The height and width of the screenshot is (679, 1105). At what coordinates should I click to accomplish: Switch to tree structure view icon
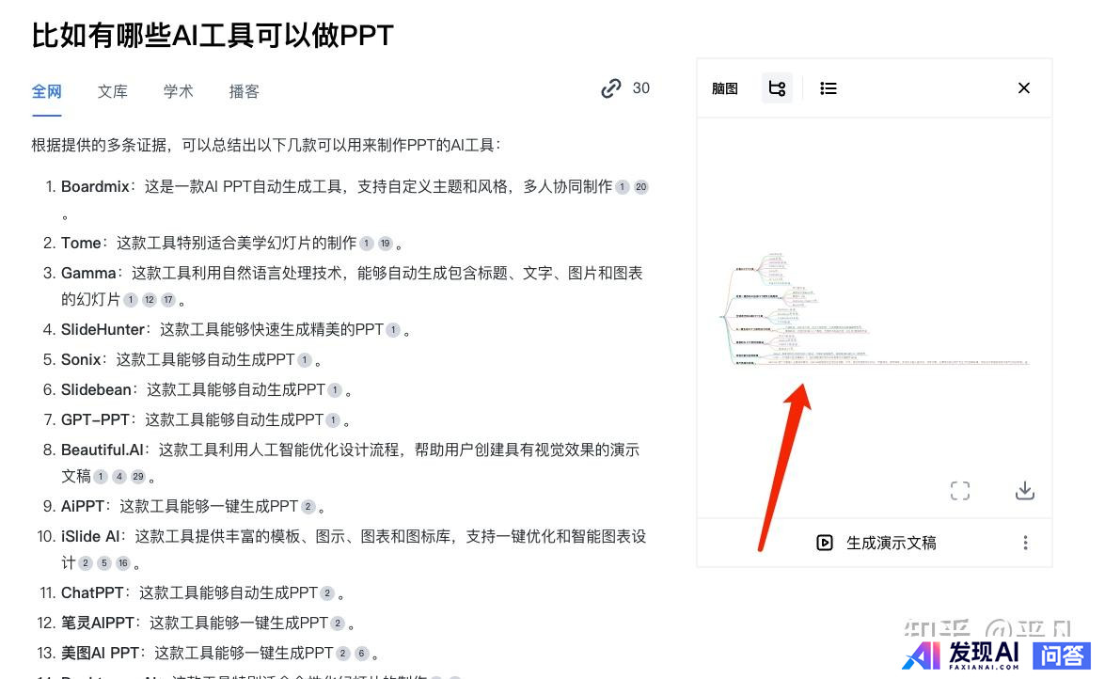pos(777,88)
